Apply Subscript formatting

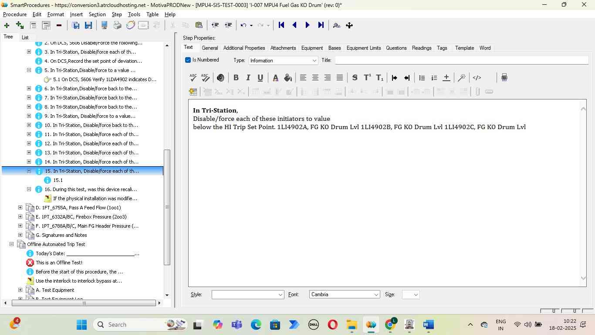point(380,78)
